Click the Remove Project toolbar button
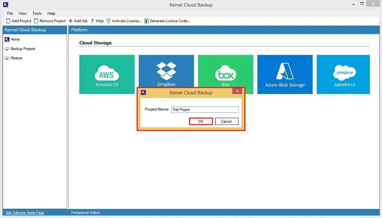382x218 pixels. 50,21
